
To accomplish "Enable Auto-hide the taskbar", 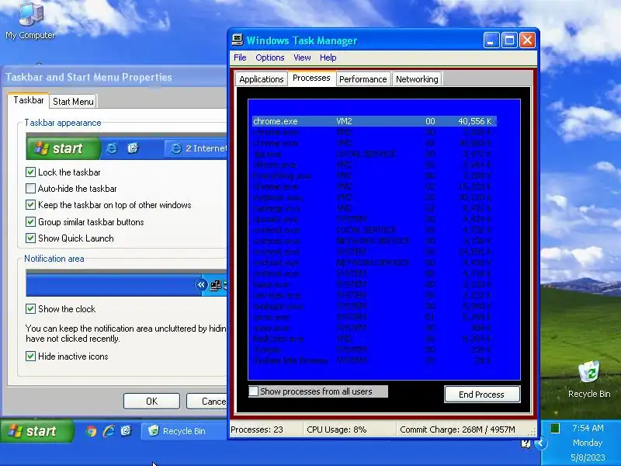I will [x=30, y=188].
